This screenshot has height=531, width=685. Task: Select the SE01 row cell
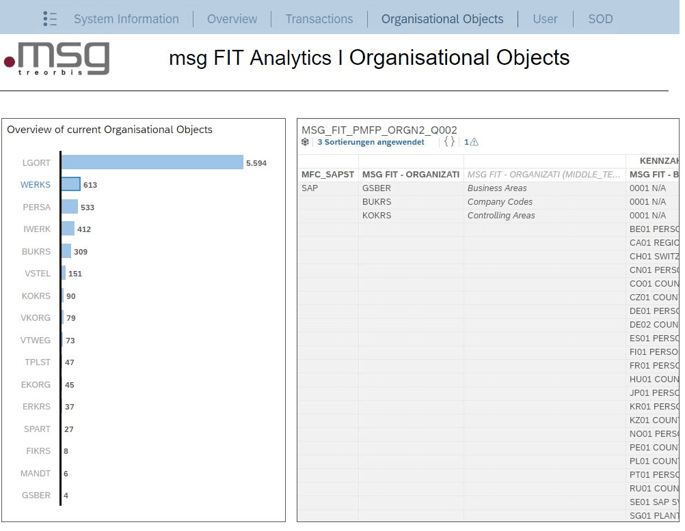654,502
